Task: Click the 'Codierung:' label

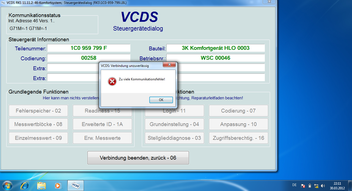Action: (33, 59)
